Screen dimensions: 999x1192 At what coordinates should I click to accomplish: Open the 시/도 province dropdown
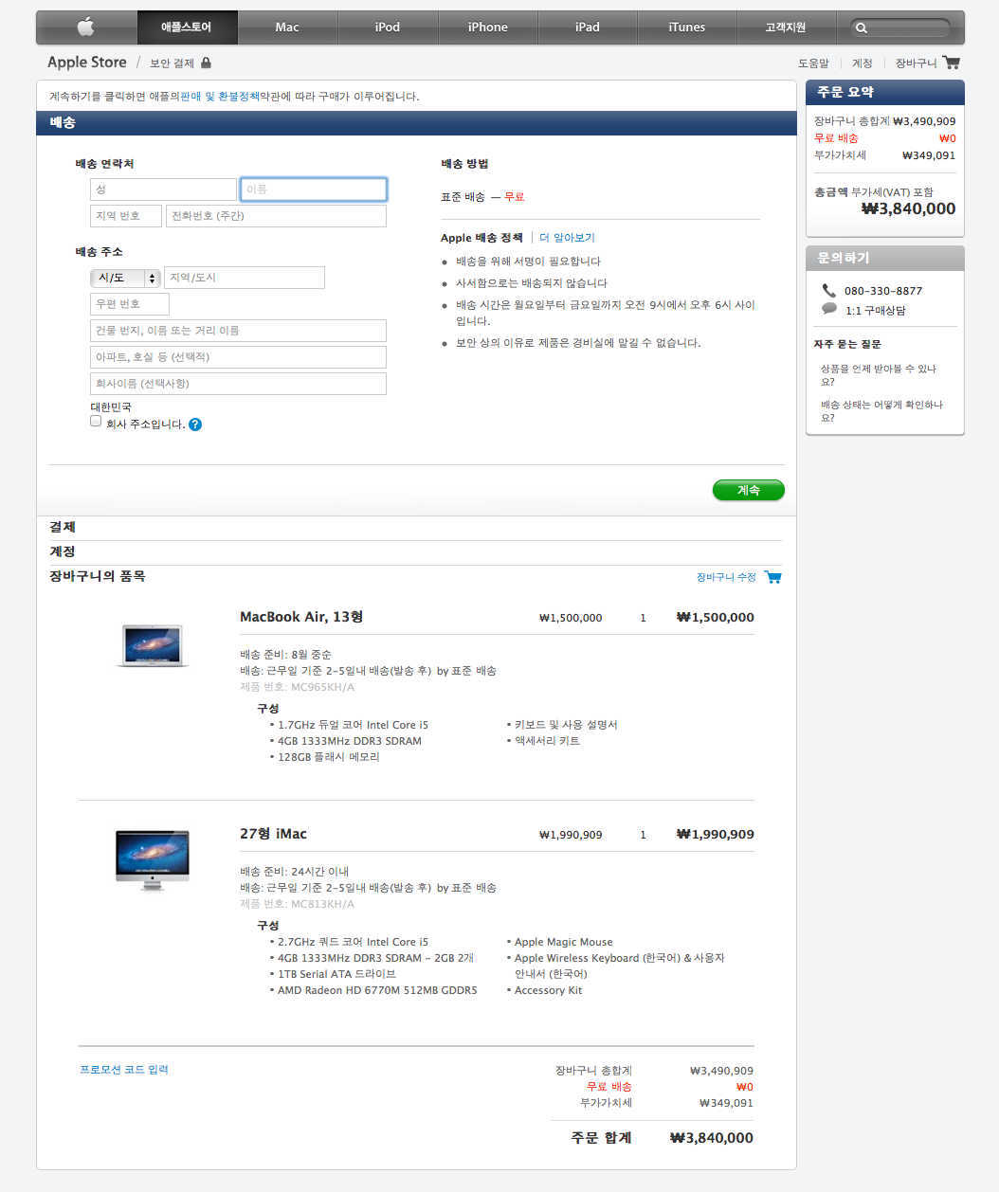point(125,278)
